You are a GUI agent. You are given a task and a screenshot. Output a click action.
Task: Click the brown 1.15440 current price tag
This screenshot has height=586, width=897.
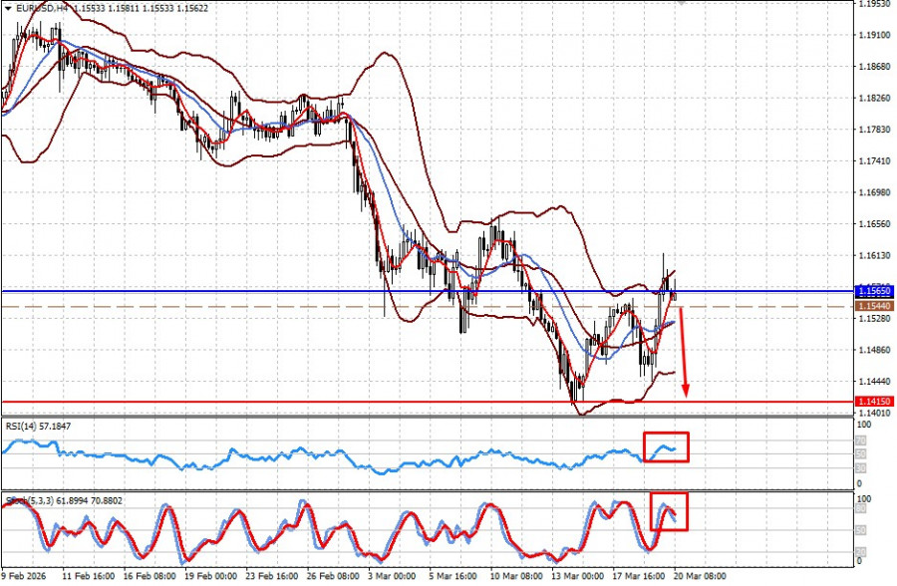[875, 307]
